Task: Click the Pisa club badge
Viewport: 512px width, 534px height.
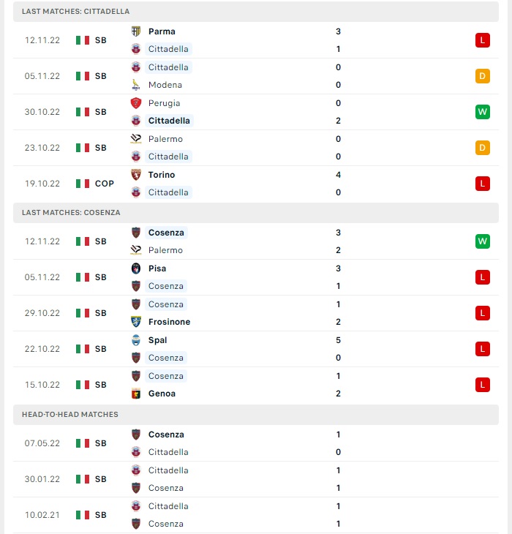Action: 136,268
